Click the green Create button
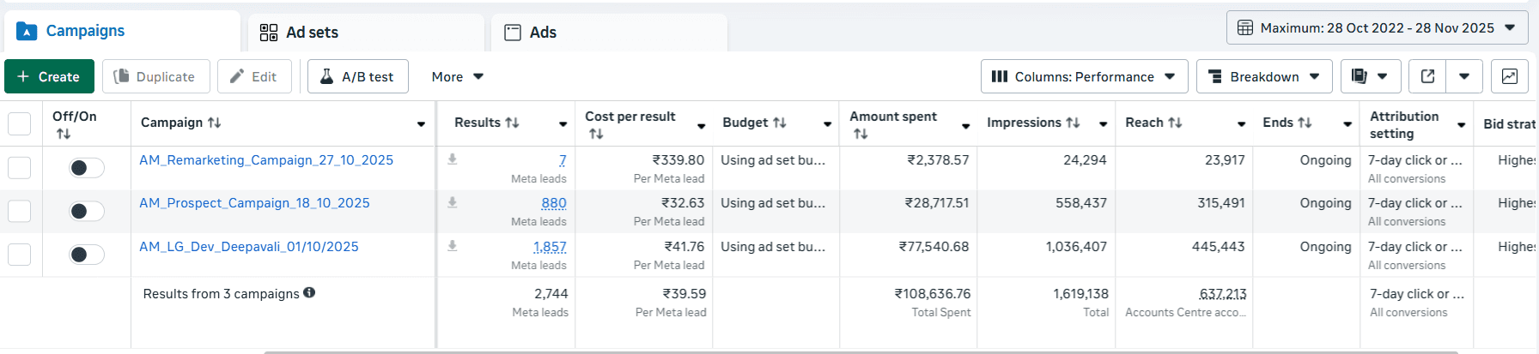Viewport: 1539px width, 354px height. point(48,76)
